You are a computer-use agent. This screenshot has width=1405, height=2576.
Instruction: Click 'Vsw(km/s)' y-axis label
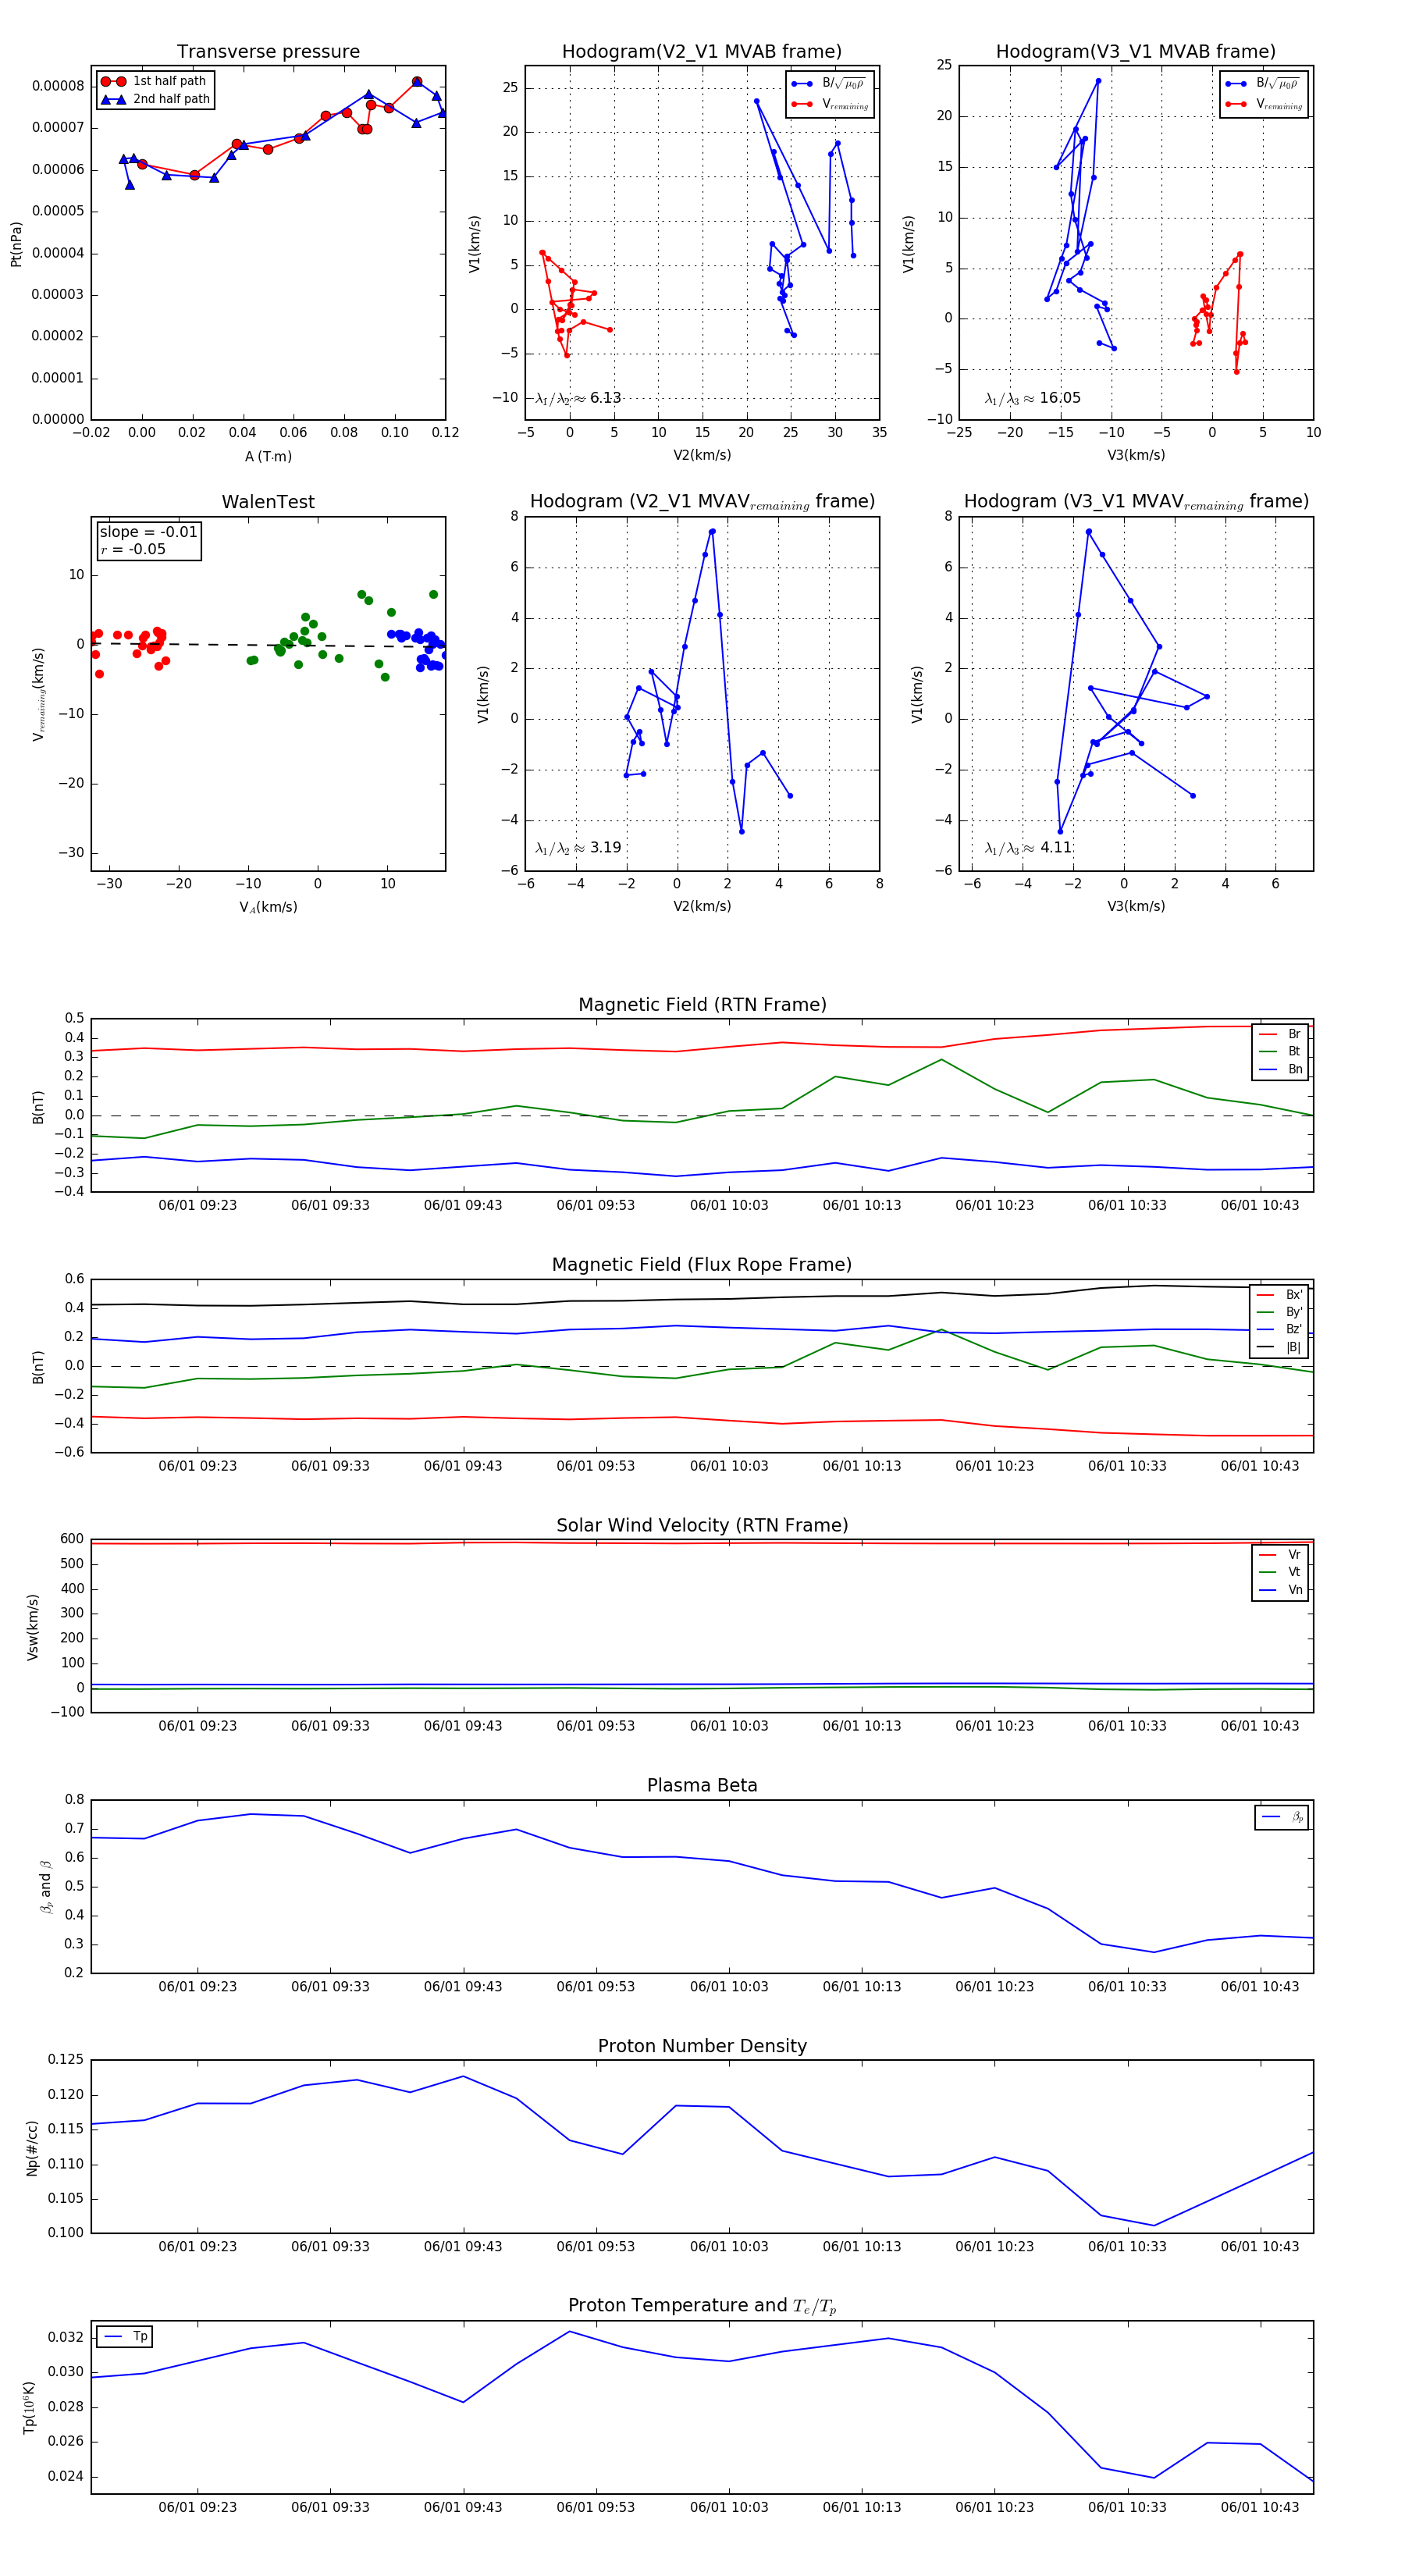pos(32,1627)
